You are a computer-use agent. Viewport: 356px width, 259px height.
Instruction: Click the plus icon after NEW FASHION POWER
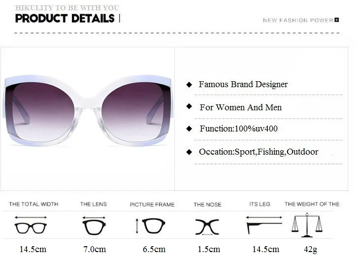(337, 20)
